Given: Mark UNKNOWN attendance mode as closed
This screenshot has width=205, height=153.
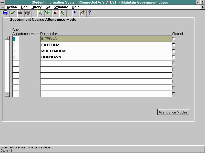Looking at the screenshot, I should [174, 57].
